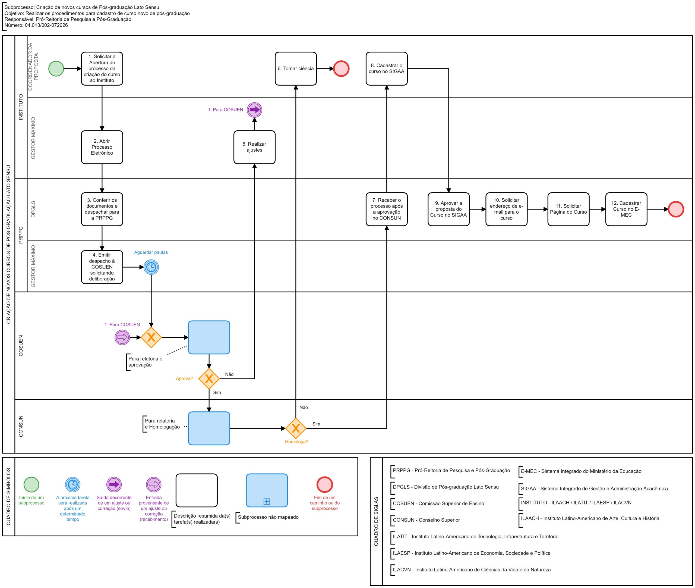Click the 'QUADRO DE SIMBOLOS' header
Screen dimensions: 695x588
9,497
